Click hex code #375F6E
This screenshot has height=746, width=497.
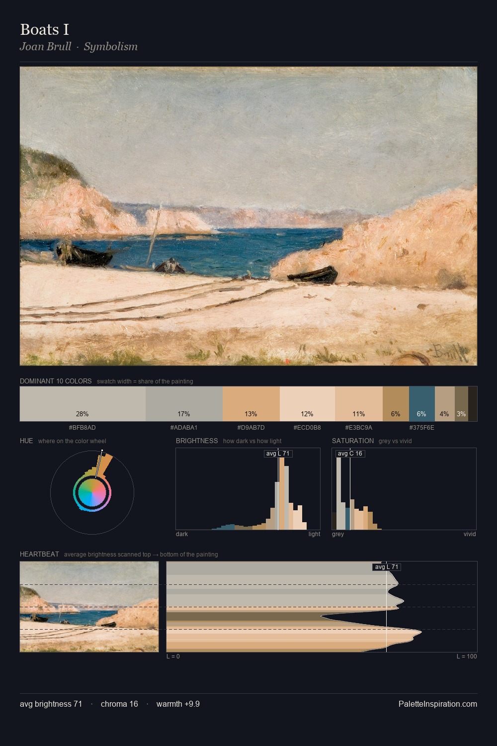[x=422, y=427]
